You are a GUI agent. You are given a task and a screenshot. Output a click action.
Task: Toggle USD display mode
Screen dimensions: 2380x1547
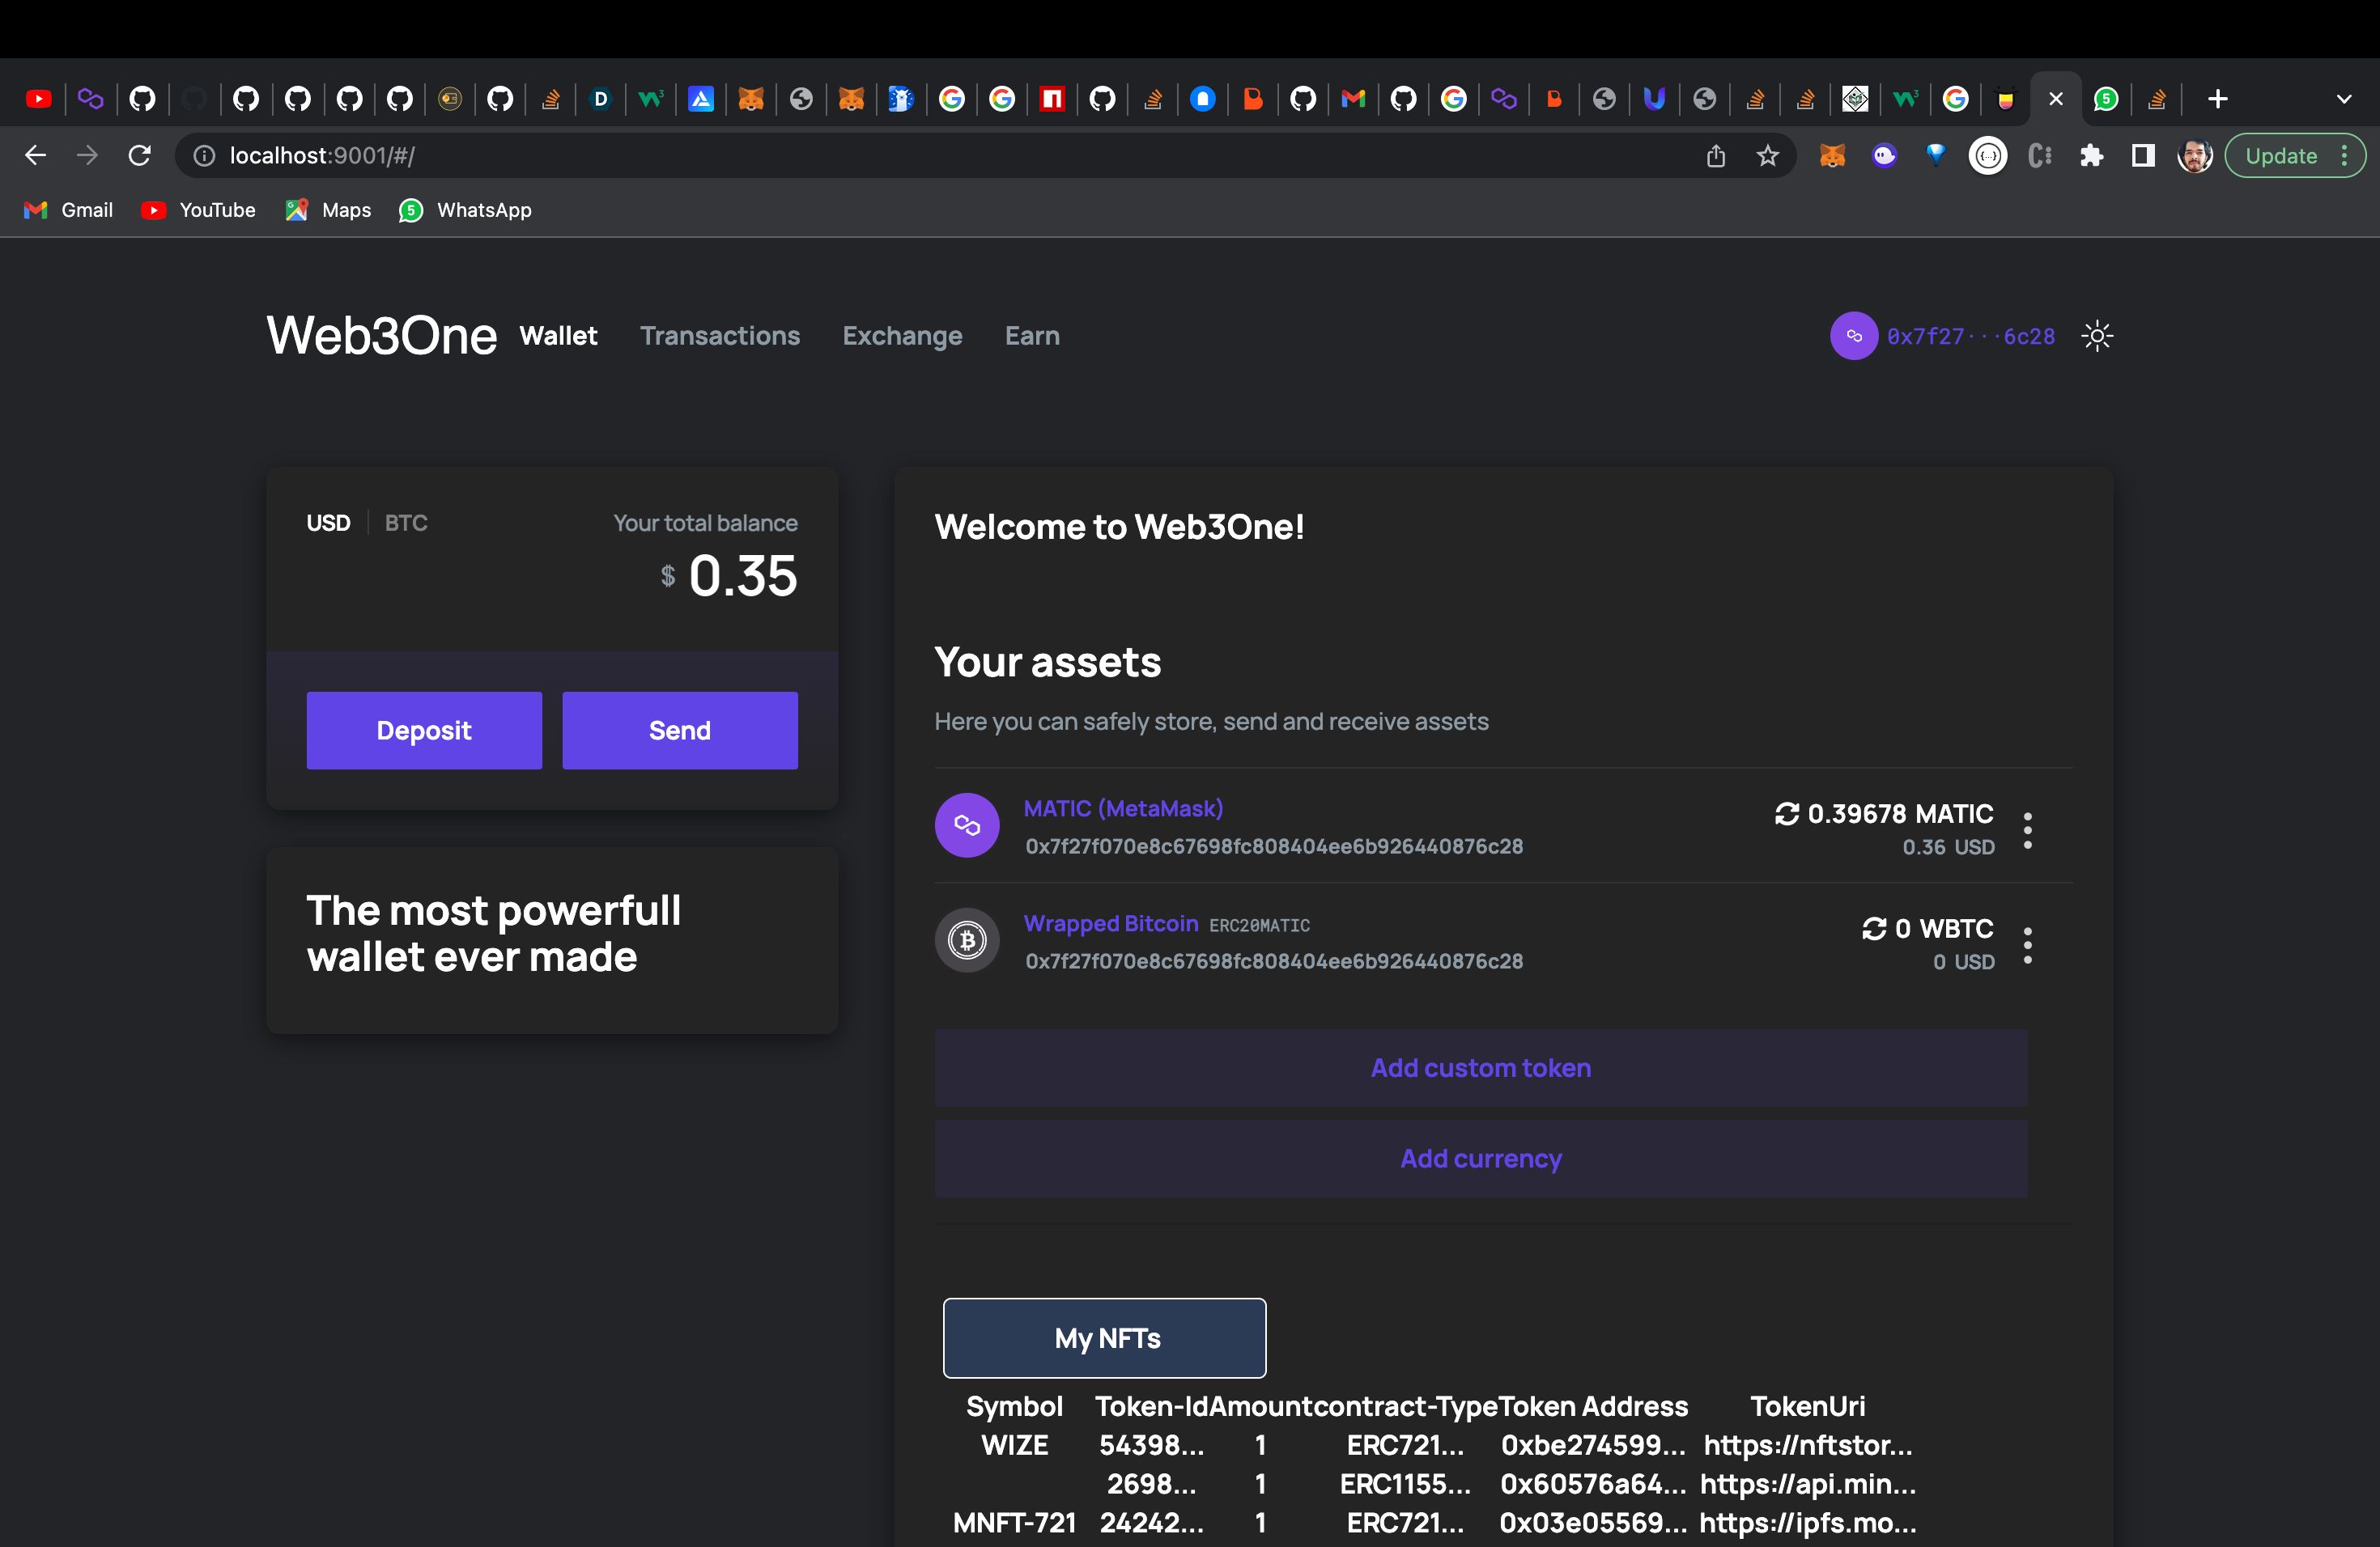[329, 520]
